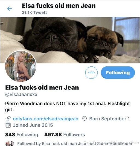
Task: Open the circular profile picture
Action: point(21,66)
